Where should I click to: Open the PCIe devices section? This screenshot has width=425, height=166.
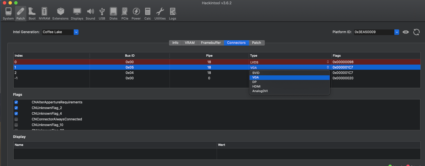[125, 14]
